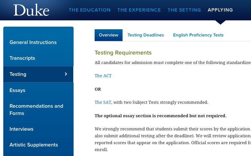Go to The Setting section
This screenshot has height=156, width=251.
pos(184,10)
